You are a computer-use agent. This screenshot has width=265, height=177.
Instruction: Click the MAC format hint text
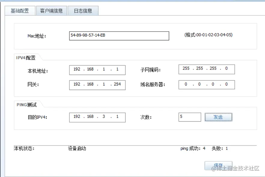[209, 35]
